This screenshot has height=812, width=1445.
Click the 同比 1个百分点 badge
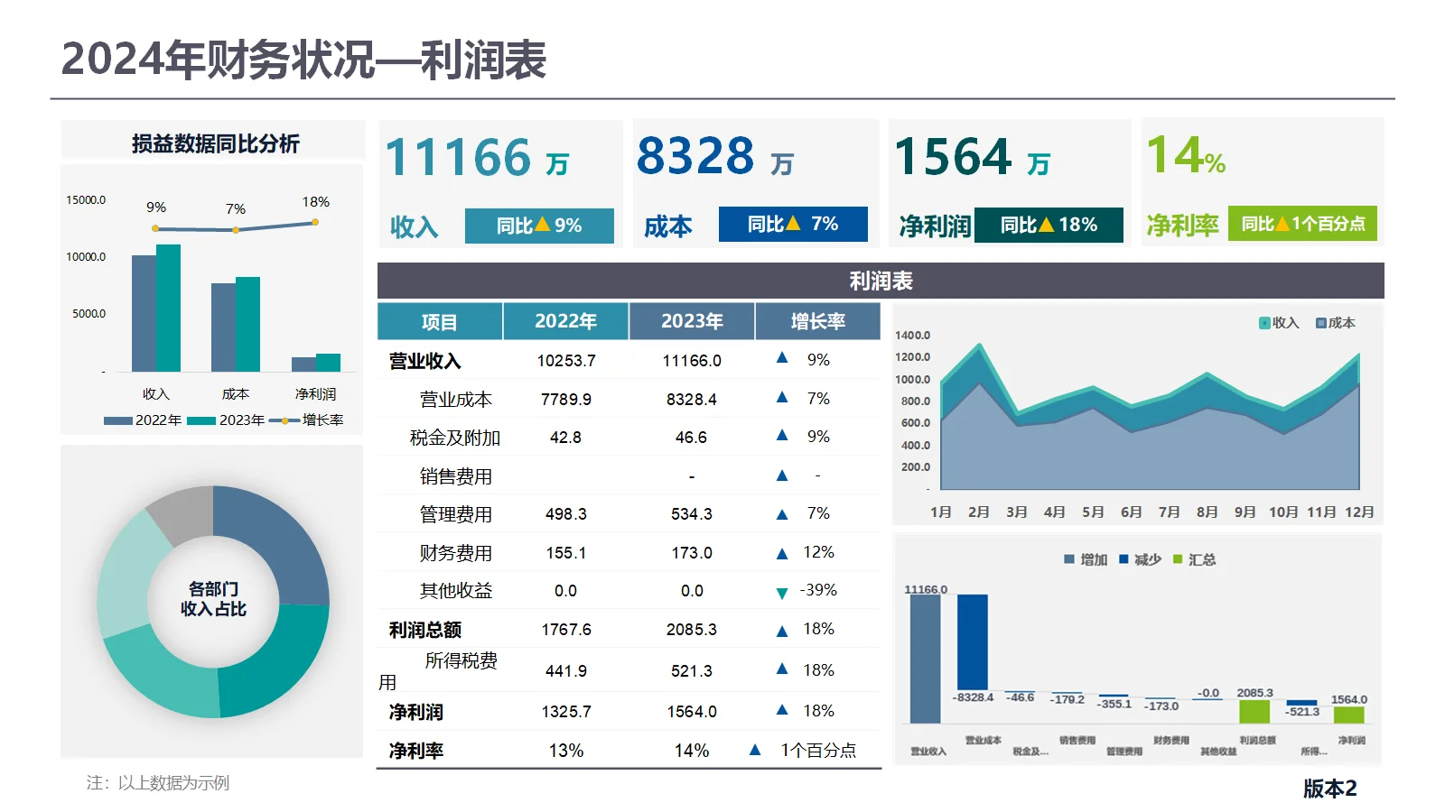coord(1302,223)
